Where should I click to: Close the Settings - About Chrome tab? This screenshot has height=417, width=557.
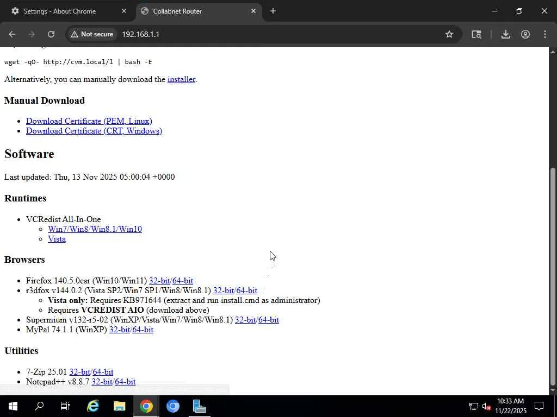tap(124, 11)
